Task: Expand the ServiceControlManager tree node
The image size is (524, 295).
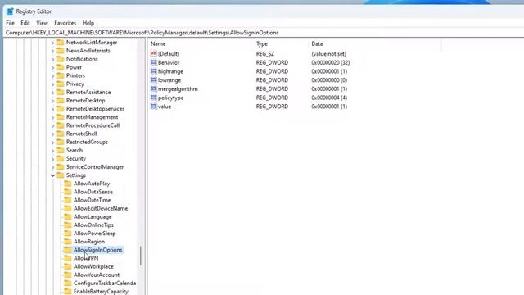Action: pos(52,167)
